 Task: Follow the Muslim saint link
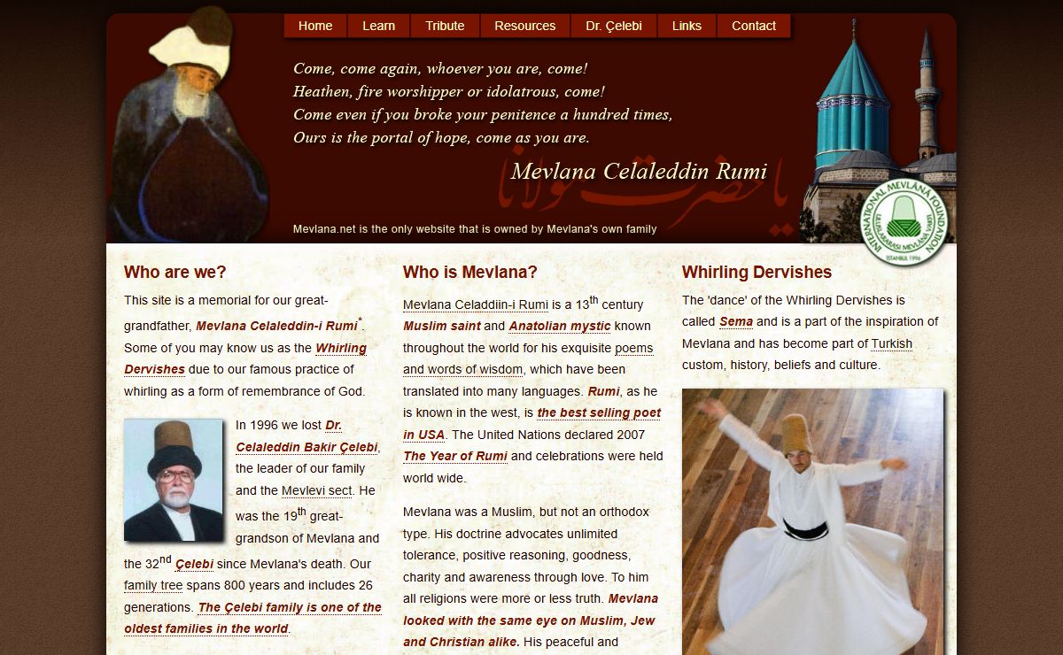pyautogui.click(x=442, y=326)
